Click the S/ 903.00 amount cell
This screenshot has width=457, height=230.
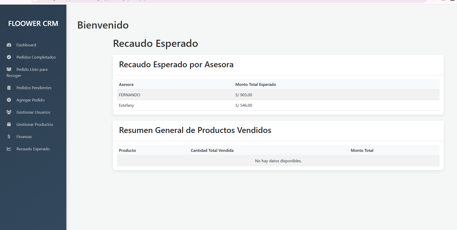tap(244, 95)
